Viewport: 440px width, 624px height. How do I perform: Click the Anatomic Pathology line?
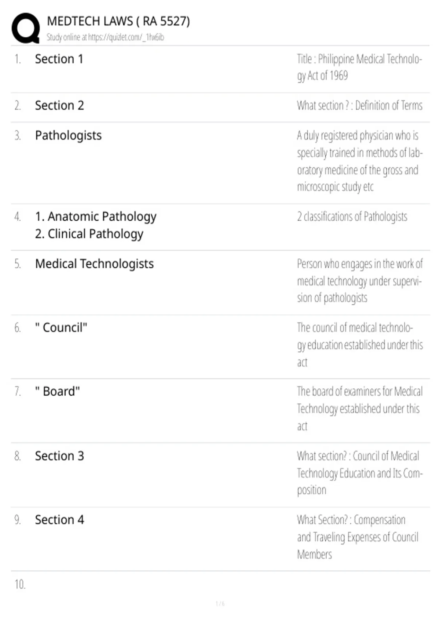coord(96,217)
